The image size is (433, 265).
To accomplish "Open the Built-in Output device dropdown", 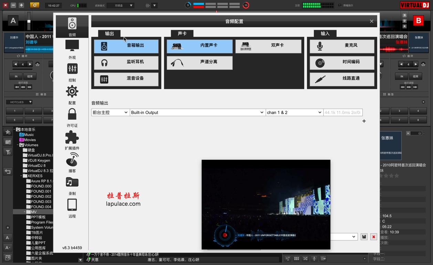I will pyautogui.click(x=198, y=112).
